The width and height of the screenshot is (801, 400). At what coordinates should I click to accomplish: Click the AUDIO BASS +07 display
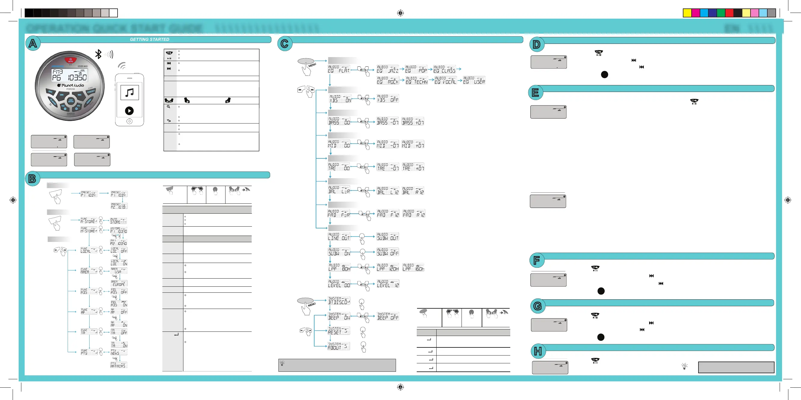point(413,121)
